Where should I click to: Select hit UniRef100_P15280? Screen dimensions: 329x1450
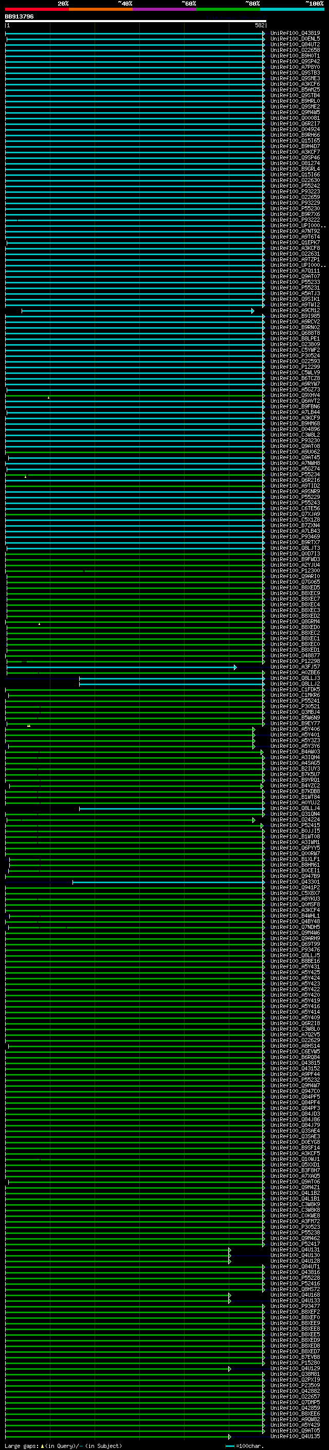point(295,1363)
